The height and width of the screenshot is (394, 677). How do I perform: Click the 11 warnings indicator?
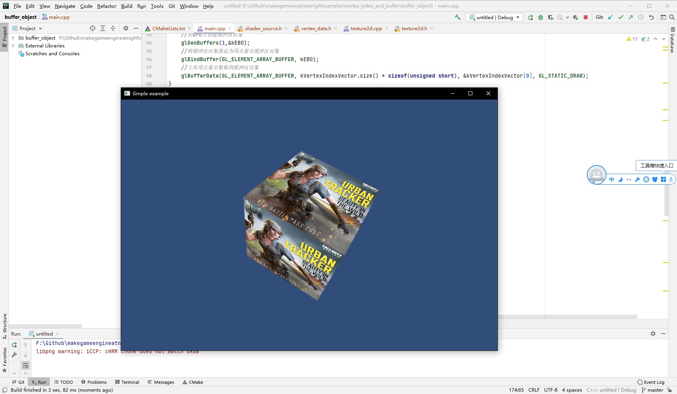point(632,39)
